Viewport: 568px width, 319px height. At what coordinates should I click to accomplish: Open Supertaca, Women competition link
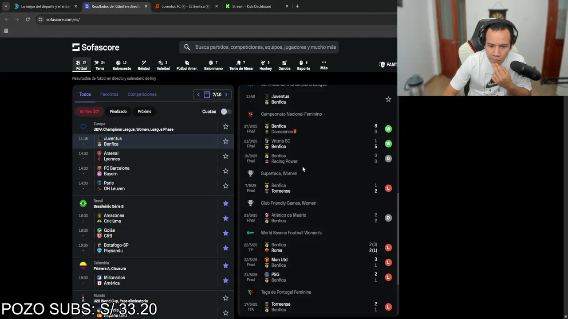(x=279, y=174)
